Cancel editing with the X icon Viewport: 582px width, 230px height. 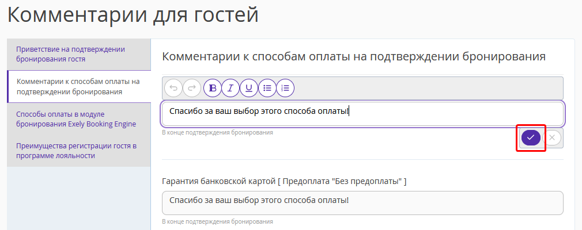pyautogui.click(x=552, y=138)
